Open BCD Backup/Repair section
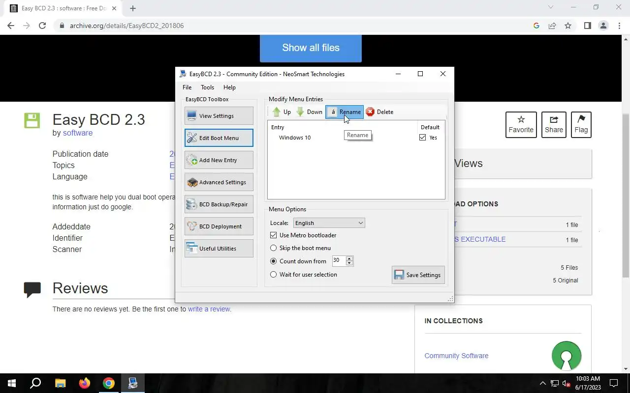Viewport: 630px width, 393px height. (219, 204)
